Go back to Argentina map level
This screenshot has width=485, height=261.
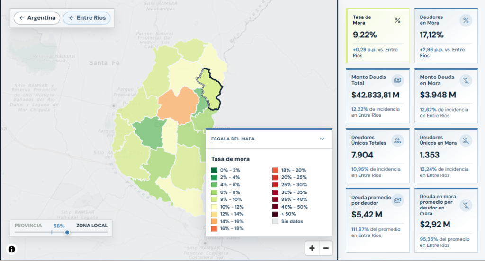click(x=37, y=18)
